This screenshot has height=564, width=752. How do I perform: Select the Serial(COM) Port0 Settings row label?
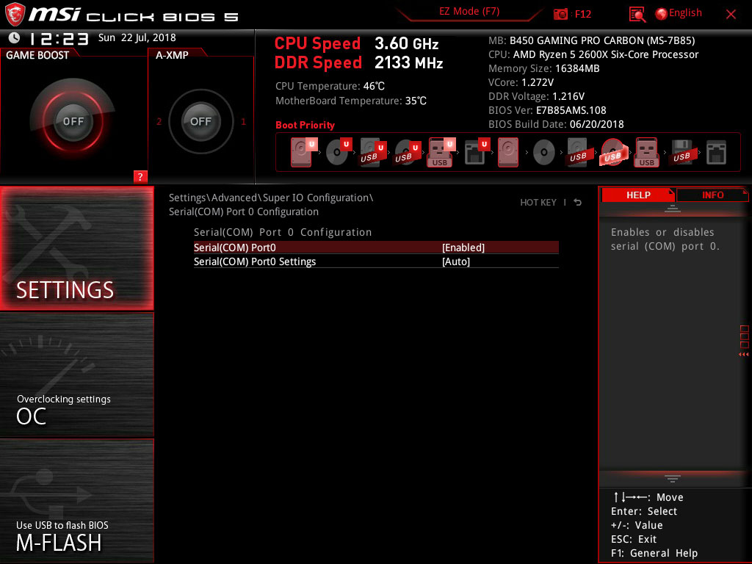pyautogui.click(x=255, y=261)
